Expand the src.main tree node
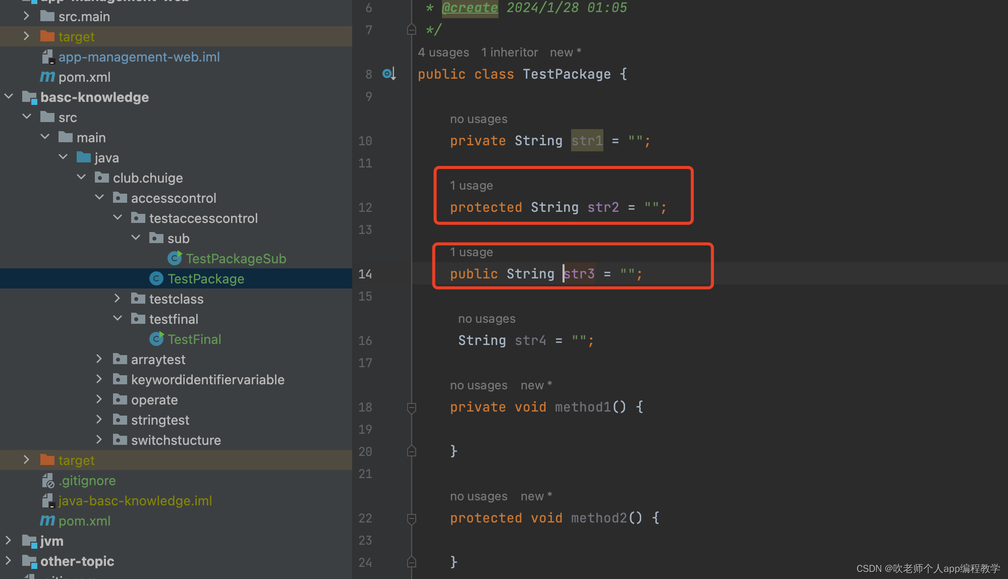 (x=26, y=16)
